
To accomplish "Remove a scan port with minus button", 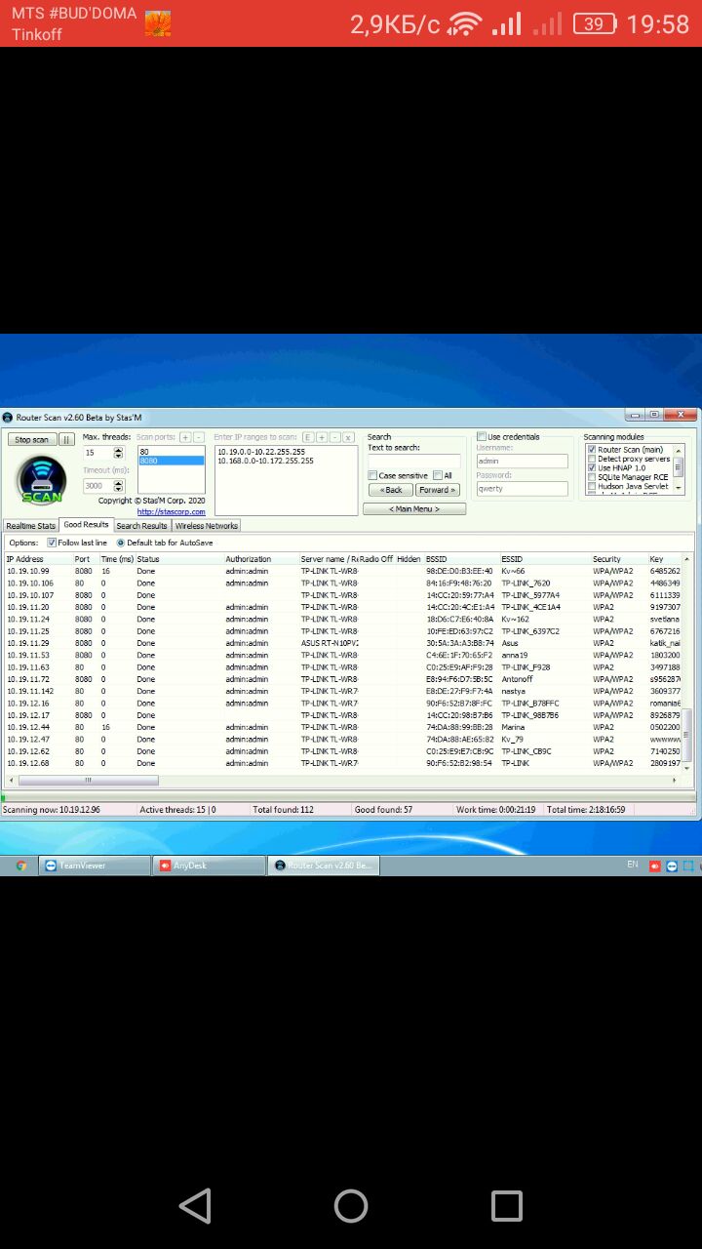I will pyautogui.click(x=199, y=437).
